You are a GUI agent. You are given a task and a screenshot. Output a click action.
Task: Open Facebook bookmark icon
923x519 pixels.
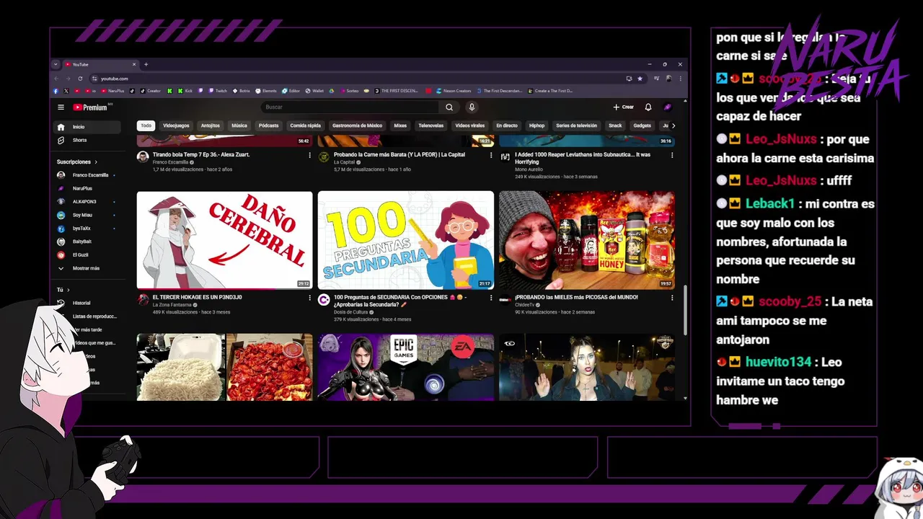coord(56,91)
